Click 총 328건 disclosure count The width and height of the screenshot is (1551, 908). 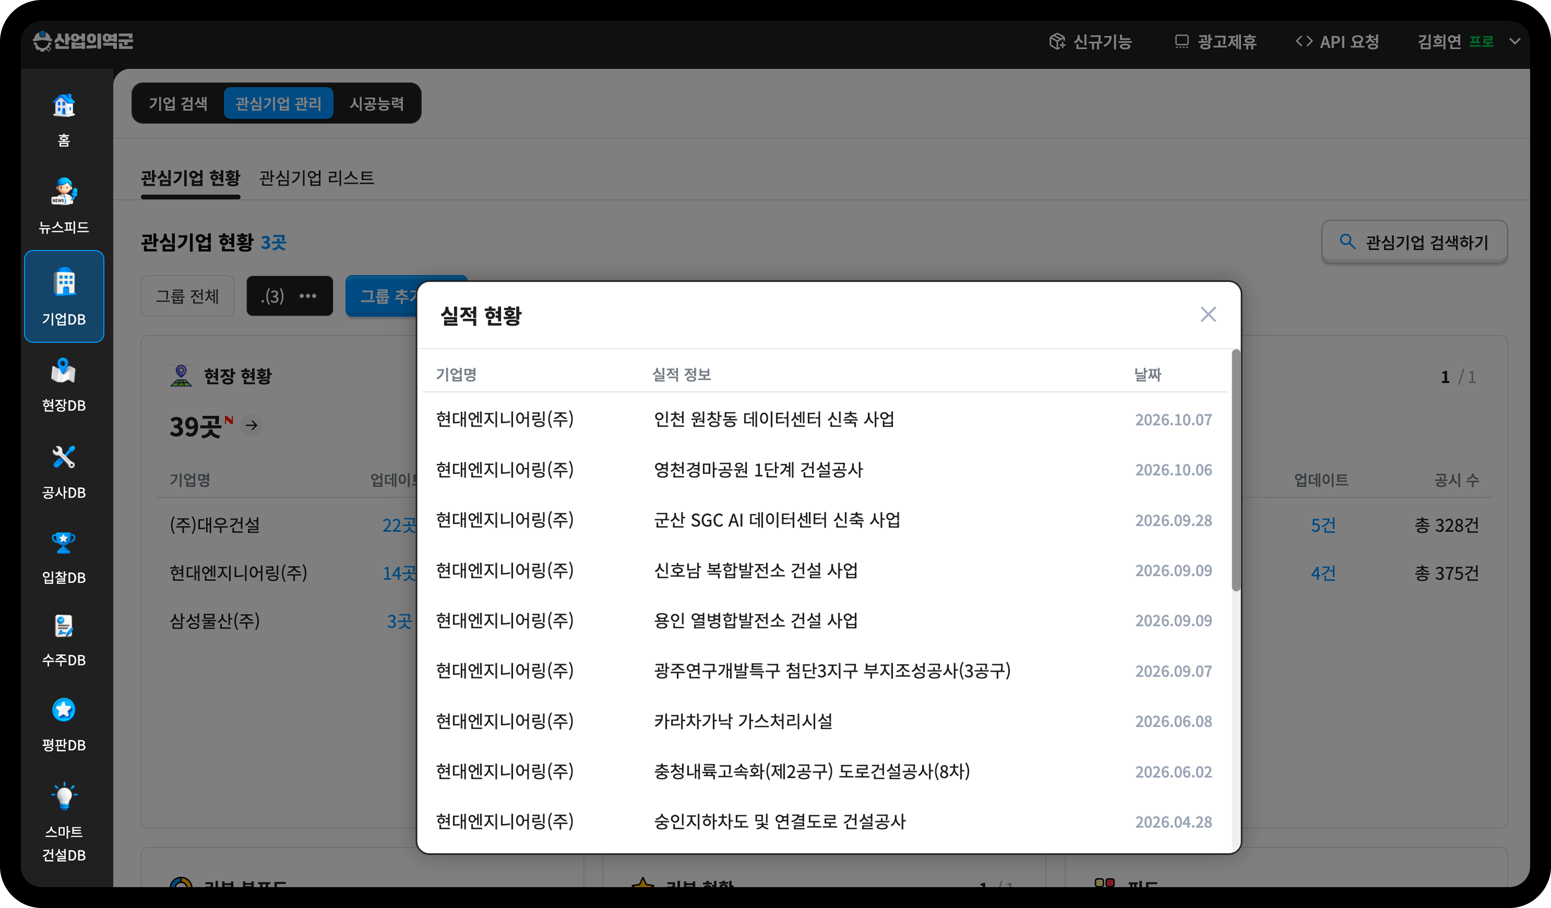[x=1446, y=525]
